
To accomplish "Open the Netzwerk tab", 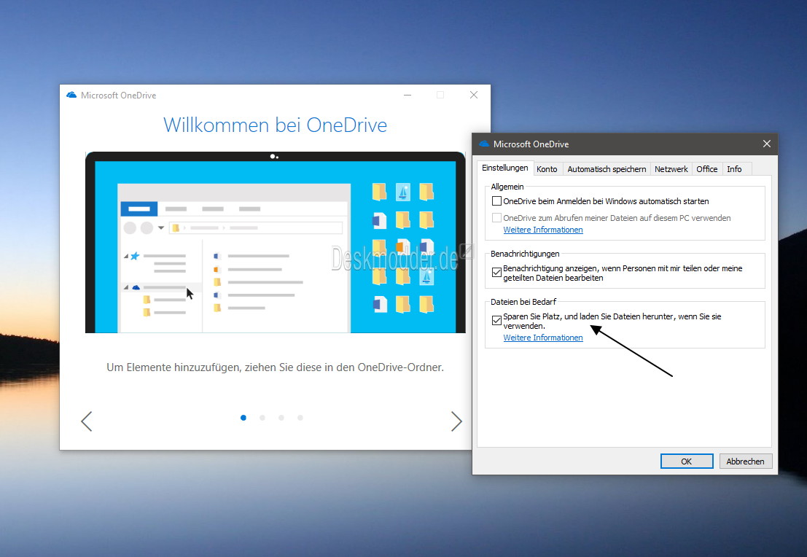I will 671,169.
